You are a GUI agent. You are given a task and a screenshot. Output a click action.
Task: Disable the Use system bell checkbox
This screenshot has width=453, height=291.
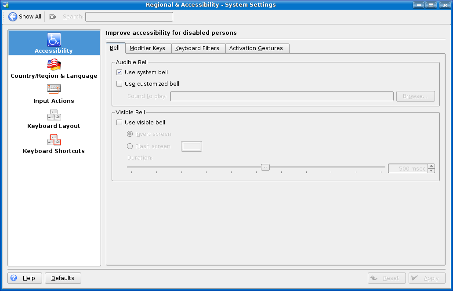[119, 73]
